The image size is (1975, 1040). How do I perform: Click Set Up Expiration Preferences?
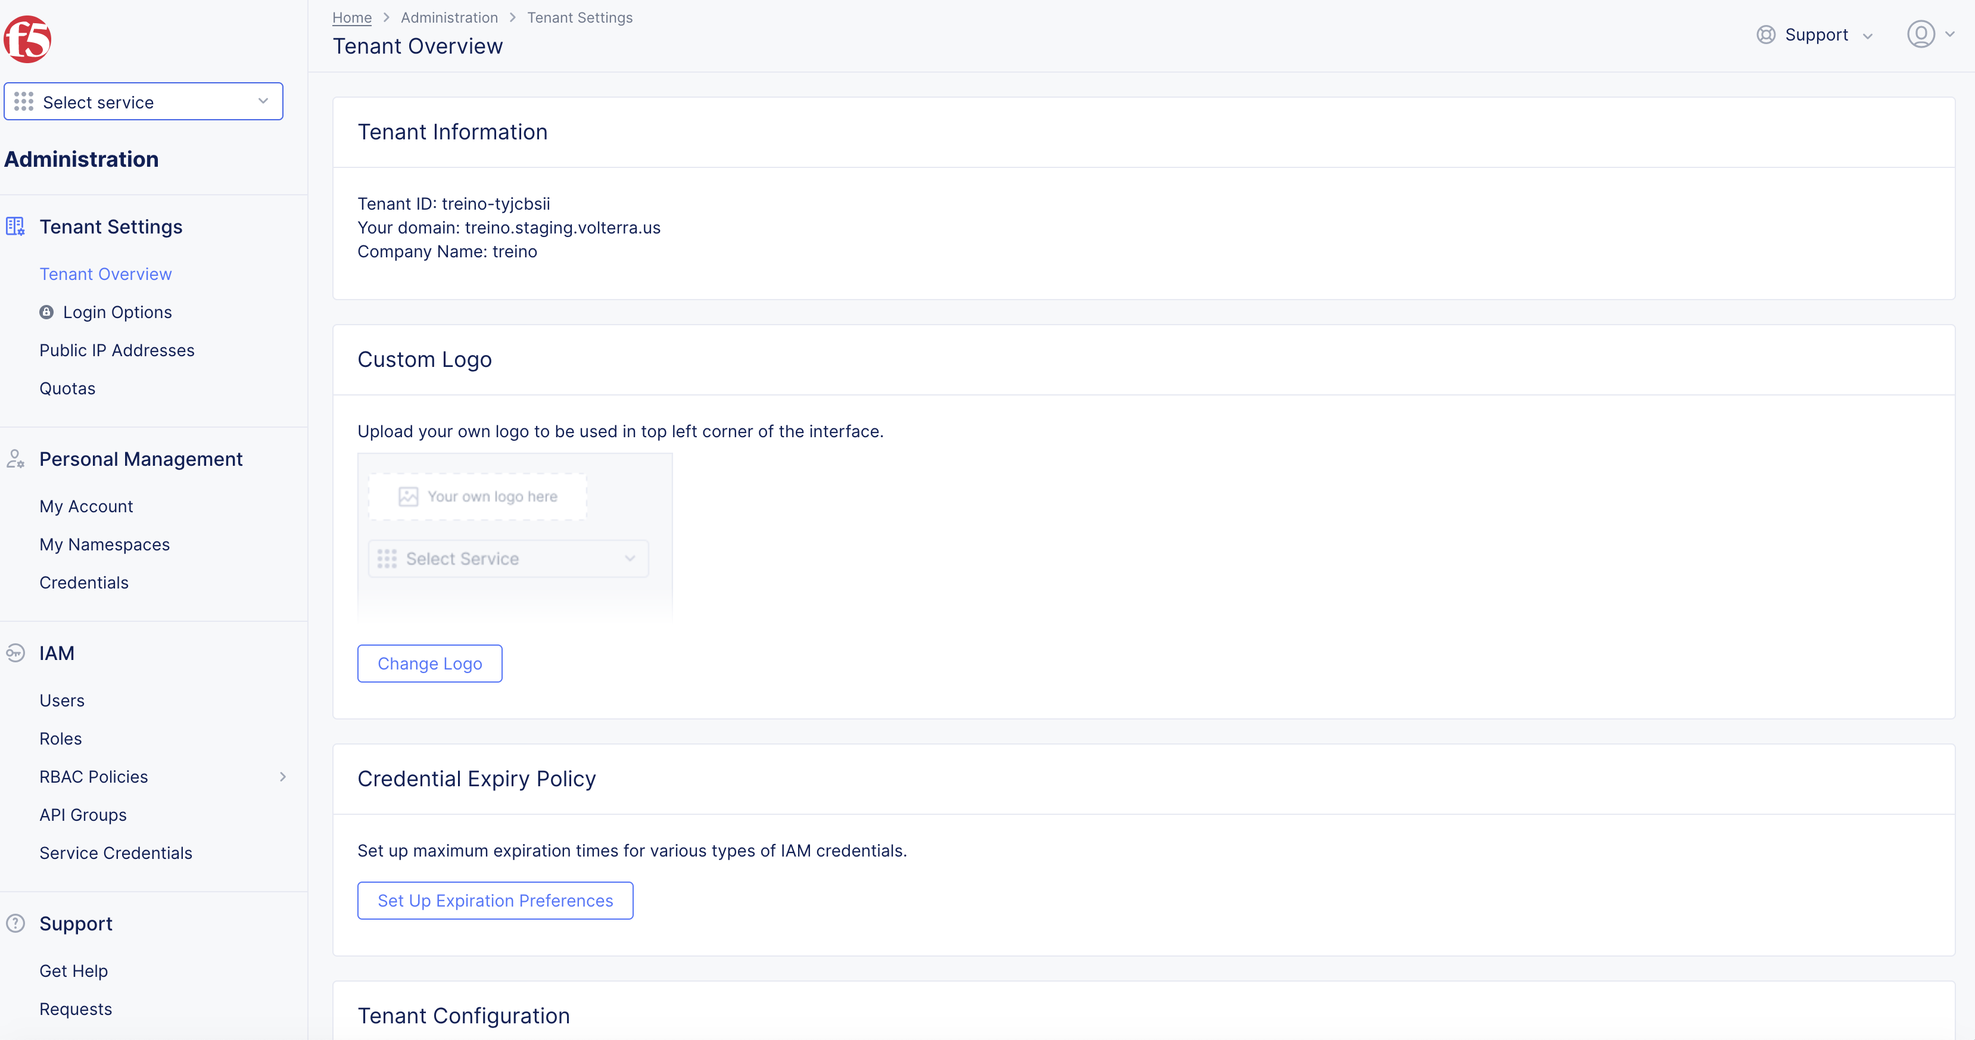click(x=494, y=901)
